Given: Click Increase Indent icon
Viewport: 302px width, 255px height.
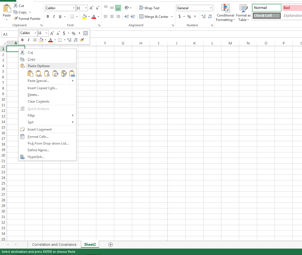Looking at the screenshot, I should coord(133,16).
